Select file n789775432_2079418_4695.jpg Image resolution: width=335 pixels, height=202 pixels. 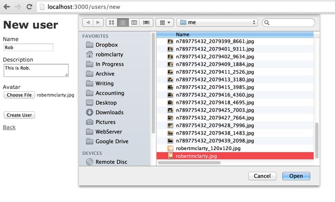coord(235,102)
